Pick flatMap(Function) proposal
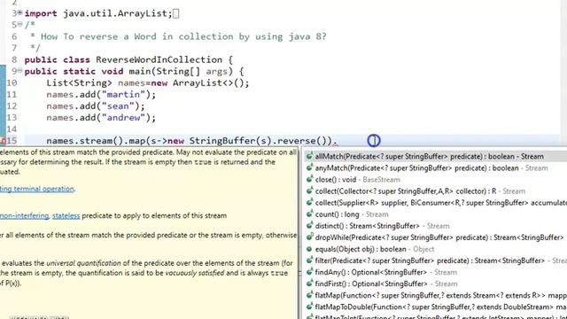 click(x=435, y=295)
